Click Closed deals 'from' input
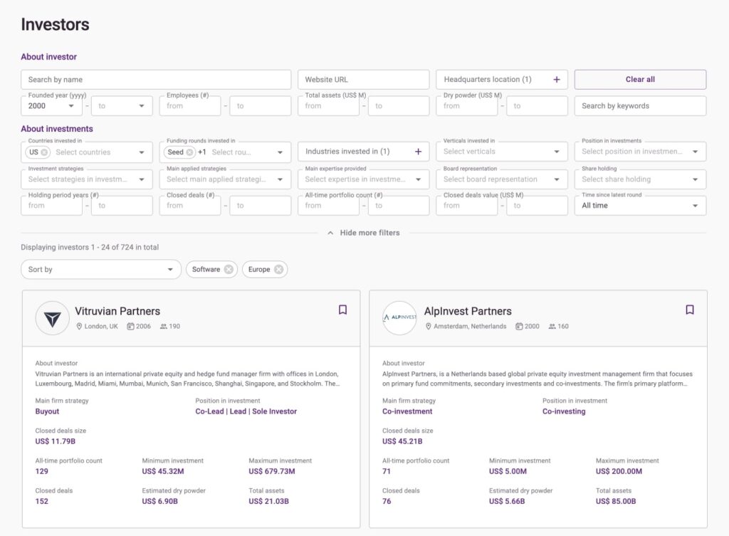Image resolution: width=729 pixels, height=536 pixels. click(x=189, y=206)
